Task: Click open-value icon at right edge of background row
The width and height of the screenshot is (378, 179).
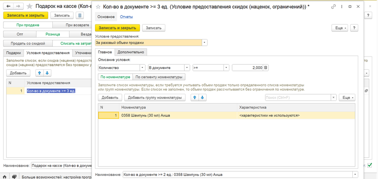Action: click(x=366, y=91)
